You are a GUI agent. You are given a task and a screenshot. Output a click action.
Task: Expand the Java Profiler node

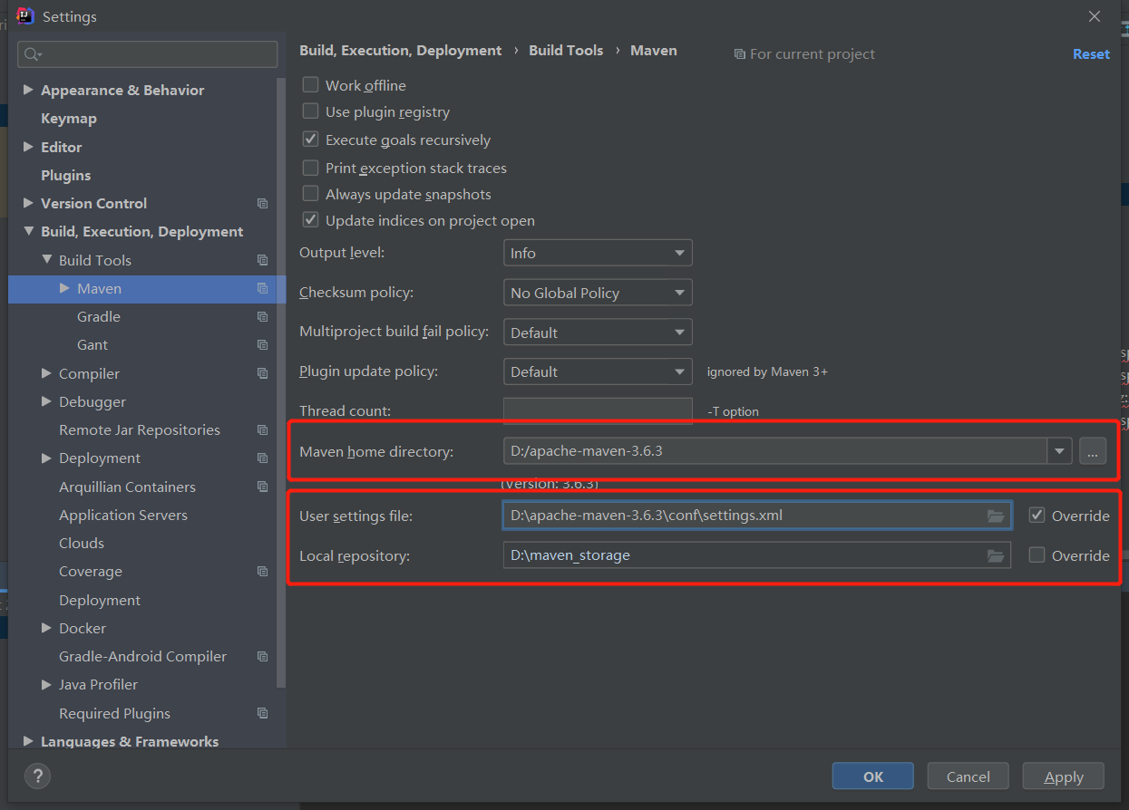[46, 684]
